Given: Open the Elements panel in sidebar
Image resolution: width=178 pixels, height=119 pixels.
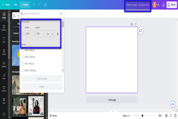Looking at the screenshot, I should click(4, 27).
